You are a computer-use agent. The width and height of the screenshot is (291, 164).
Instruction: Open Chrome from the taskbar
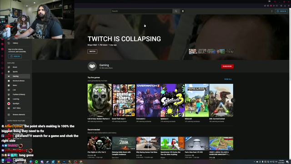coord(81,162)
